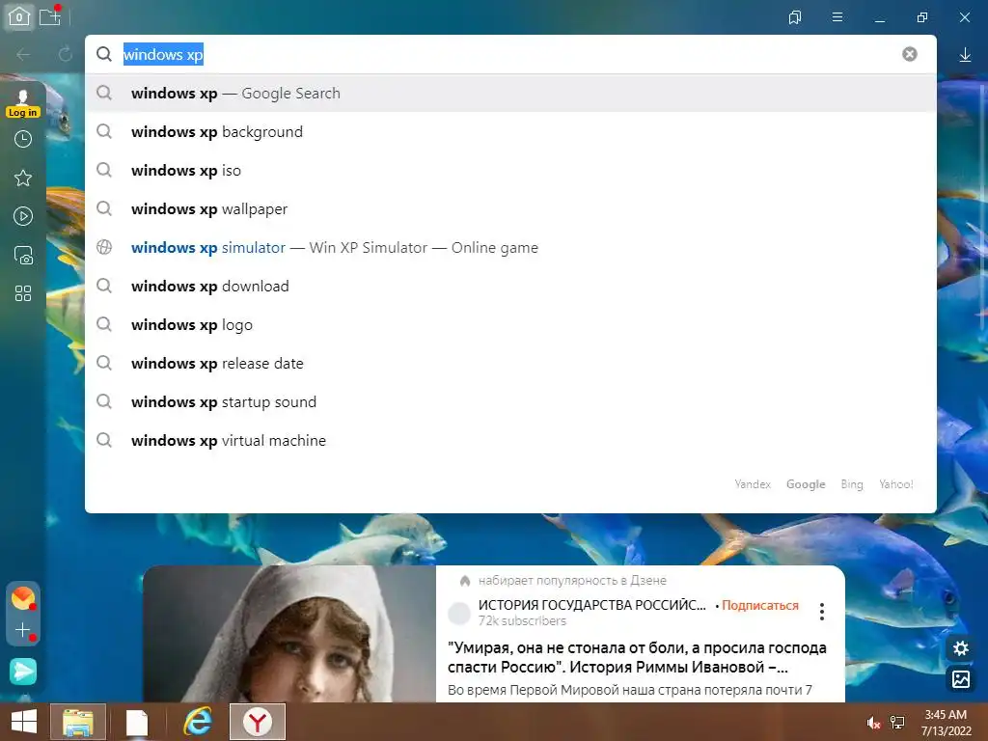Open the network tray icon
The height and width of the screenshot is (741, 988).
(x=897, y=723)
